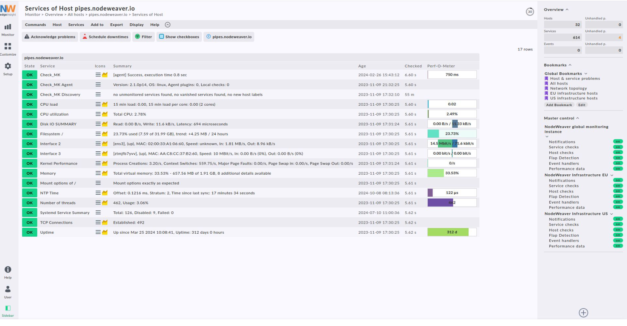Collapse the Global Bookmarks group

(586, 73)
